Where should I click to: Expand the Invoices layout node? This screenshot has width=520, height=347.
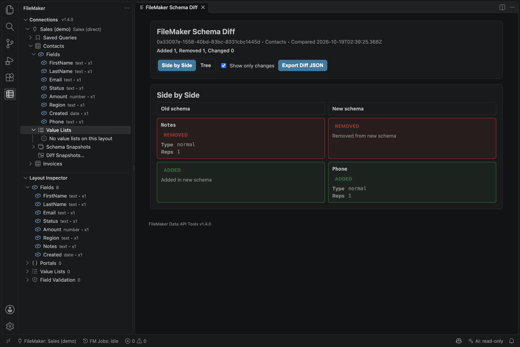[31, 164]
